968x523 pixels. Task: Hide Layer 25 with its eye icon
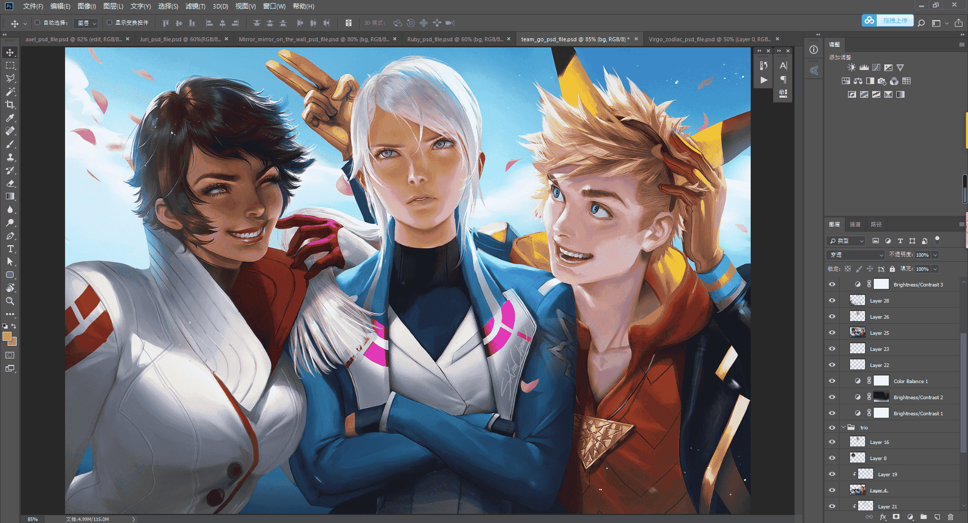point(832,333)
